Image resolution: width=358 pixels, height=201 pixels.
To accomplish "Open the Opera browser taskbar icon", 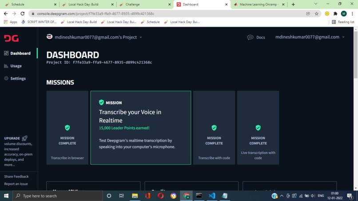I will tap(160, 196).
